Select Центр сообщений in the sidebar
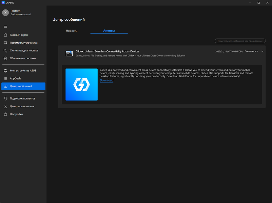 23,86
